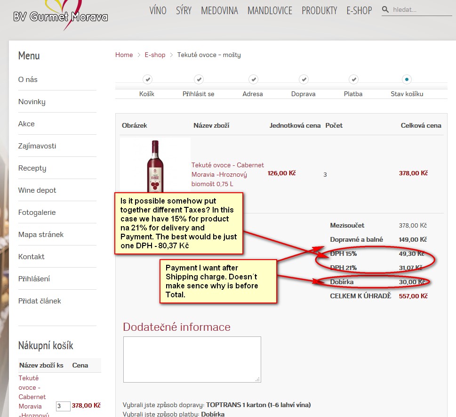Click the Mezisoučet value 378,00 Kč
This screenshot has width=456, height=417.
(x=413, y=225)
